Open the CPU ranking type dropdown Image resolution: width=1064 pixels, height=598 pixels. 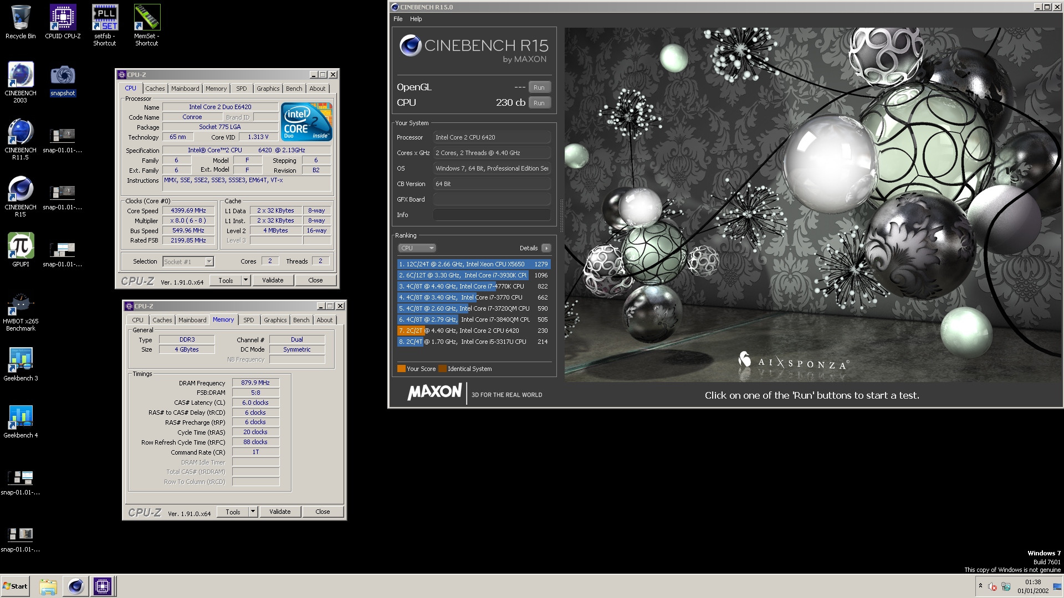417,248
